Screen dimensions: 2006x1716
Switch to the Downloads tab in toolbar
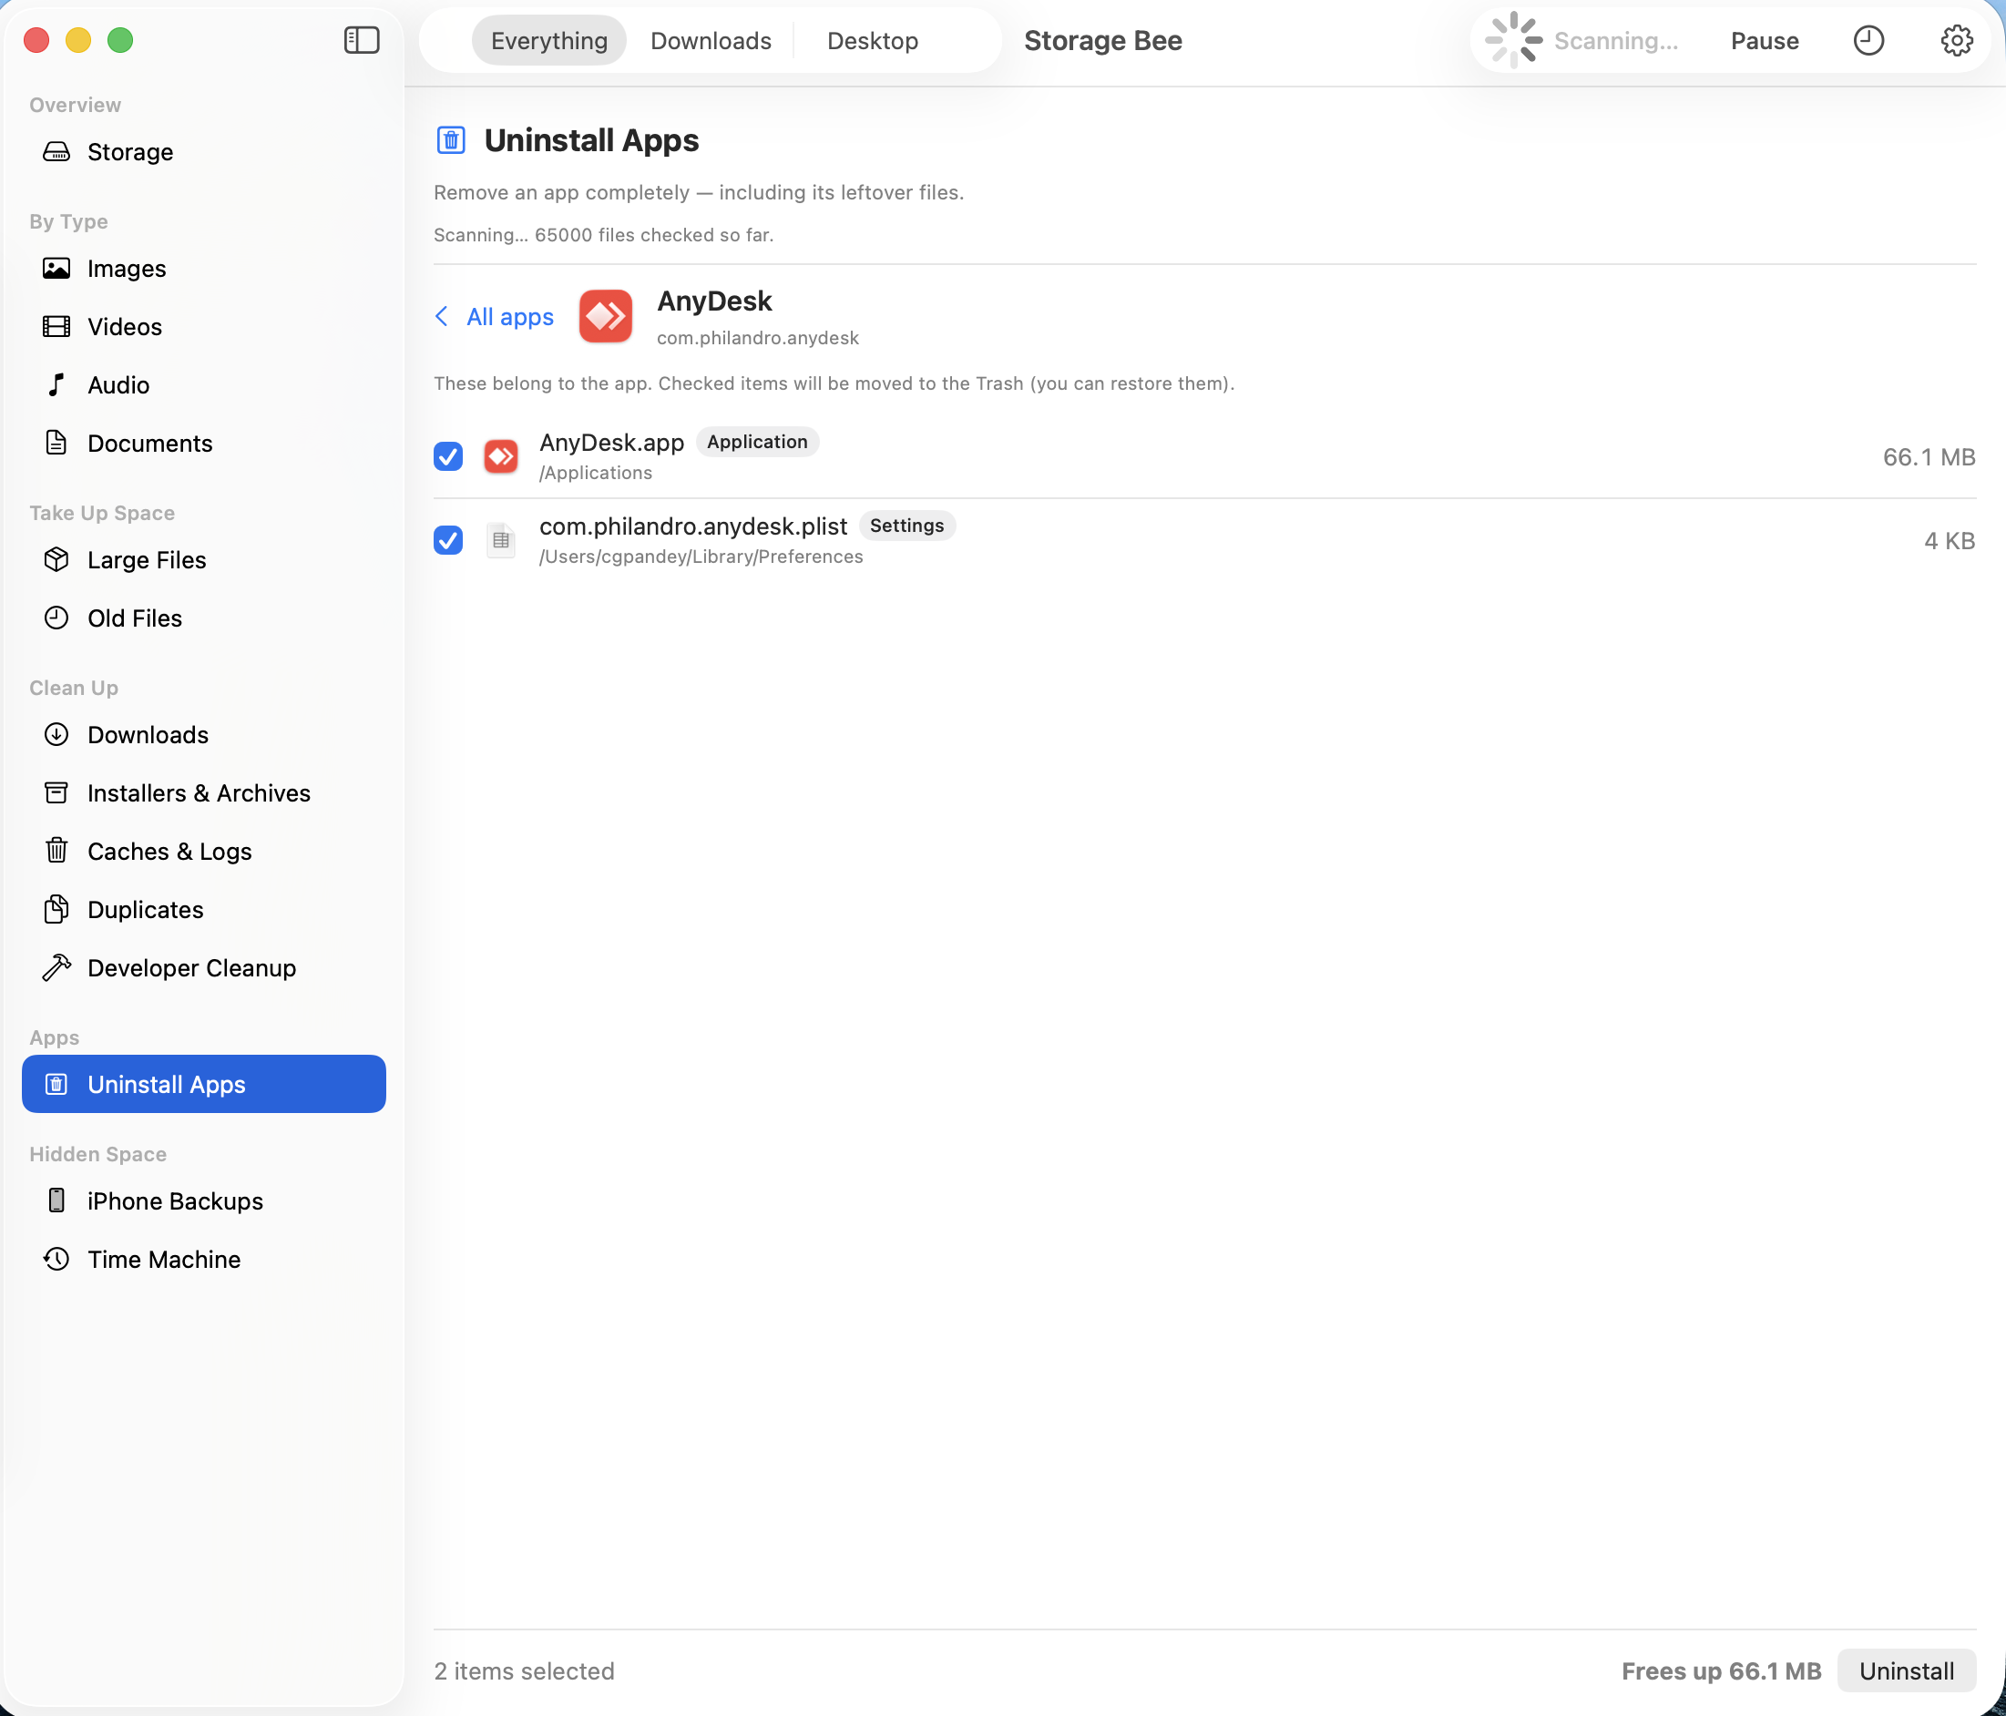pyautogui.click(x=711, y=41)
